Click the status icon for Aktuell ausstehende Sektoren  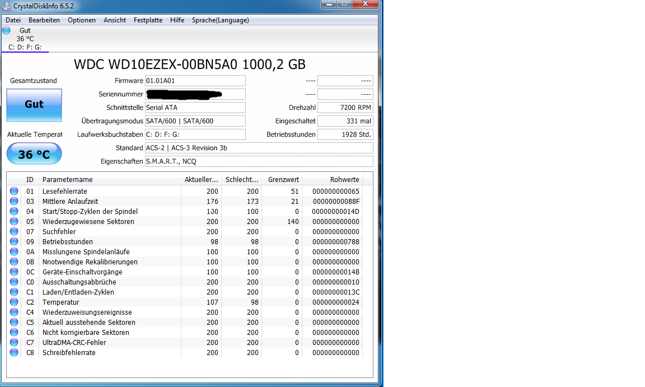tap(14, 322)
